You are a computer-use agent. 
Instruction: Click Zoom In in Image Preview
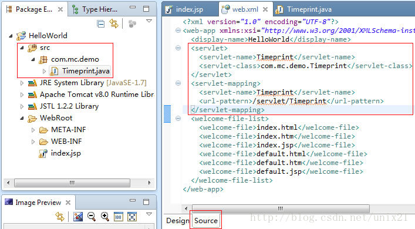click(x=105, y=217)
